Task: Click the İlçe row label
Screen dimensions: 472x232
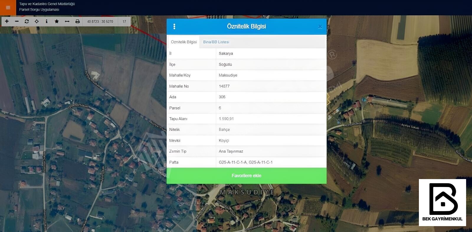Action: tap(172, 64)
